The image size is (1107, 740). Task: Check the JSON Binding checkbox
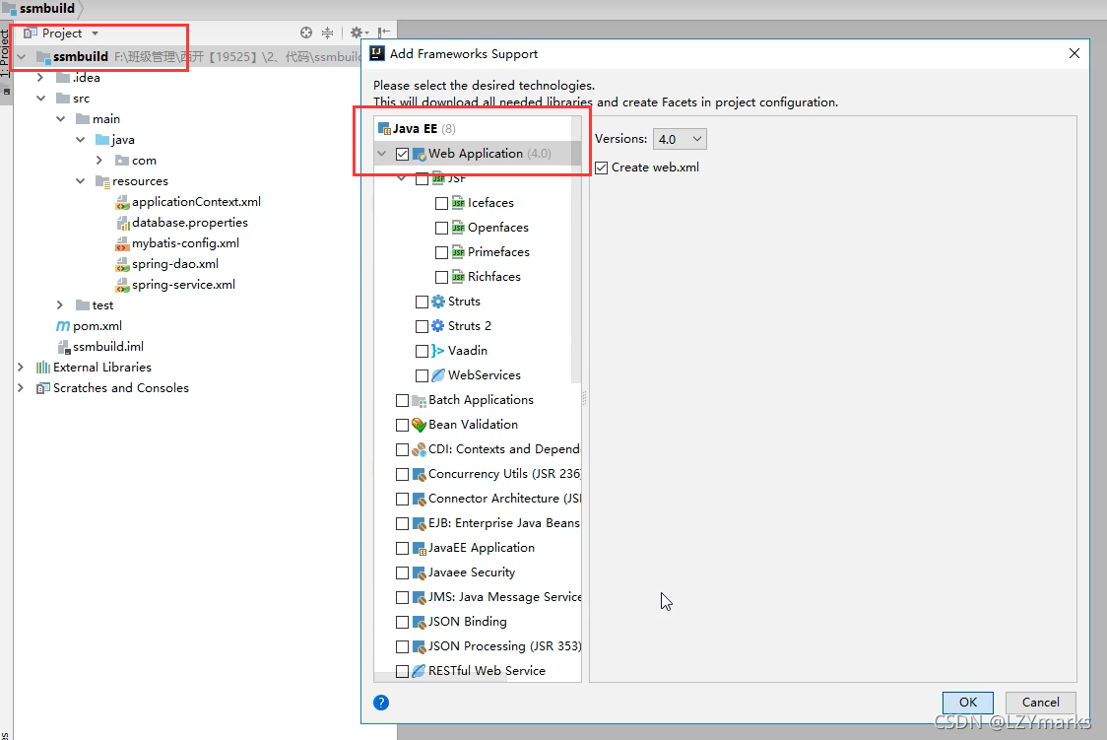pyautogui.click(x=403, y=622)
